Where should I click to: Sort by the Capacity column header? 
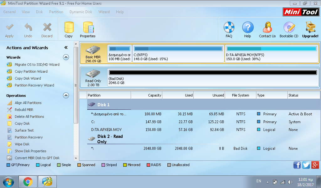click(x=147, y=95)
